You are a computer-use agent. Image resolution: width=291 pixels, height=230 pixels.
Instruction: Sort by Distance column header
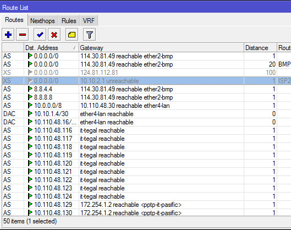[260, 48]
